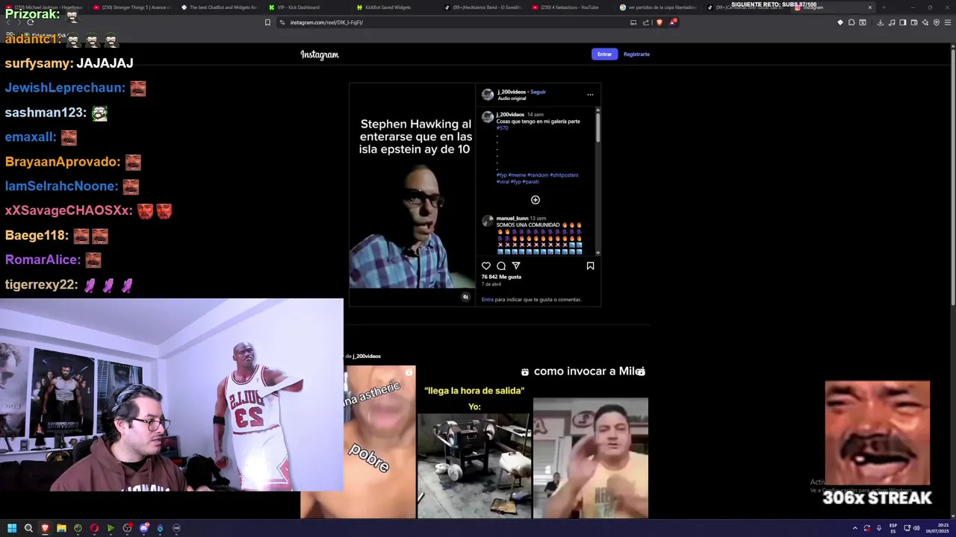This screenshot has width=956, height=537.
Task: Switch to Hechizeros Band TikTok tab
Action: point(482,7)
